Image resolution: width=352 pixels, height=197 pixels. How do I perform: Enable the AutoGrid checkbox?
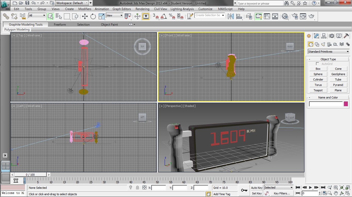(x=317, y=64)
